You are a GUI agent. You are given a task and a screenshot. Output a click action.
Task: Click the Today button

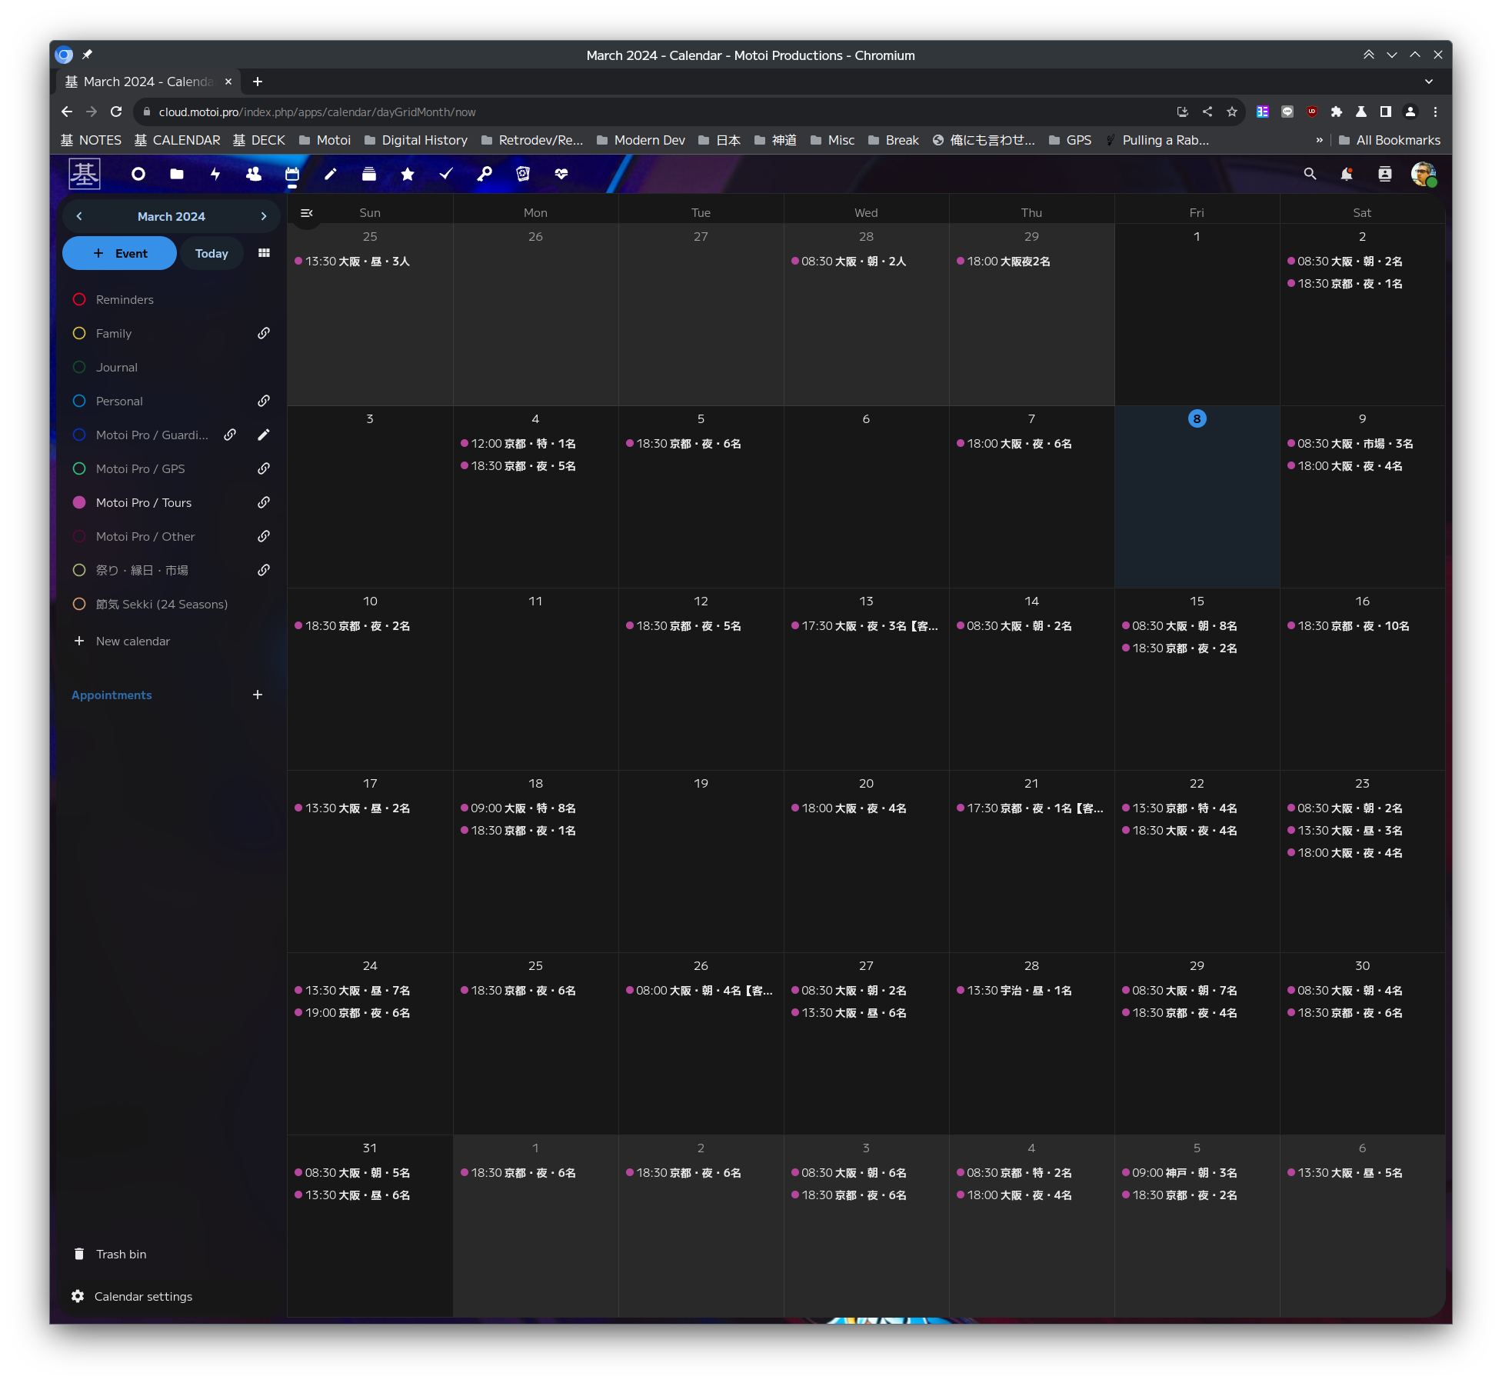(211, 253)
